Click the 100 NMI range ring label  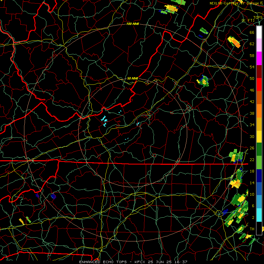(x=133, y=24)
